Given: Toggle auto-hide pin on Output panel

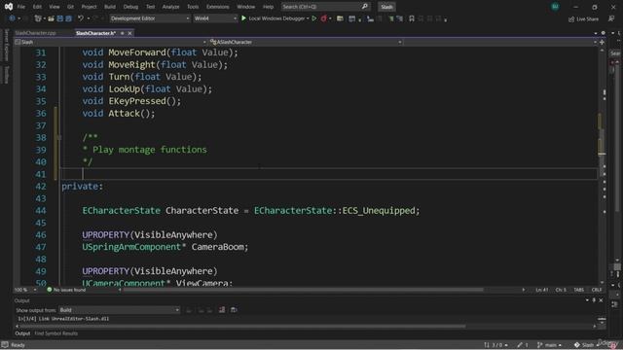Looking at the screenshot, I should click(594, 300).
